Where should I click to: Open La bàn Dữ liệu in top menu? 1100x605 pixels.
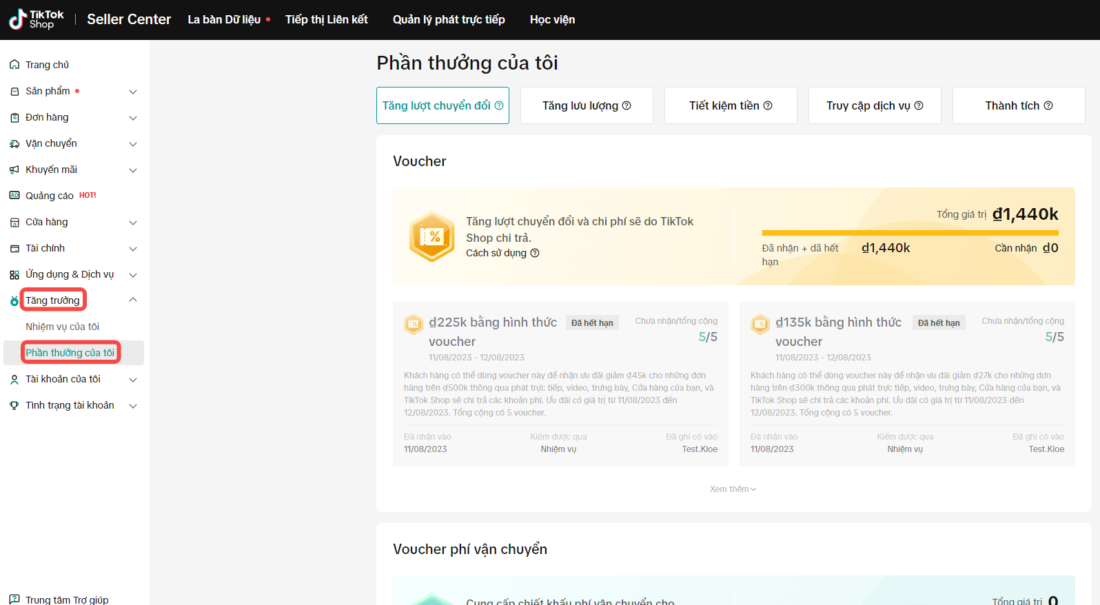[224, 19]
